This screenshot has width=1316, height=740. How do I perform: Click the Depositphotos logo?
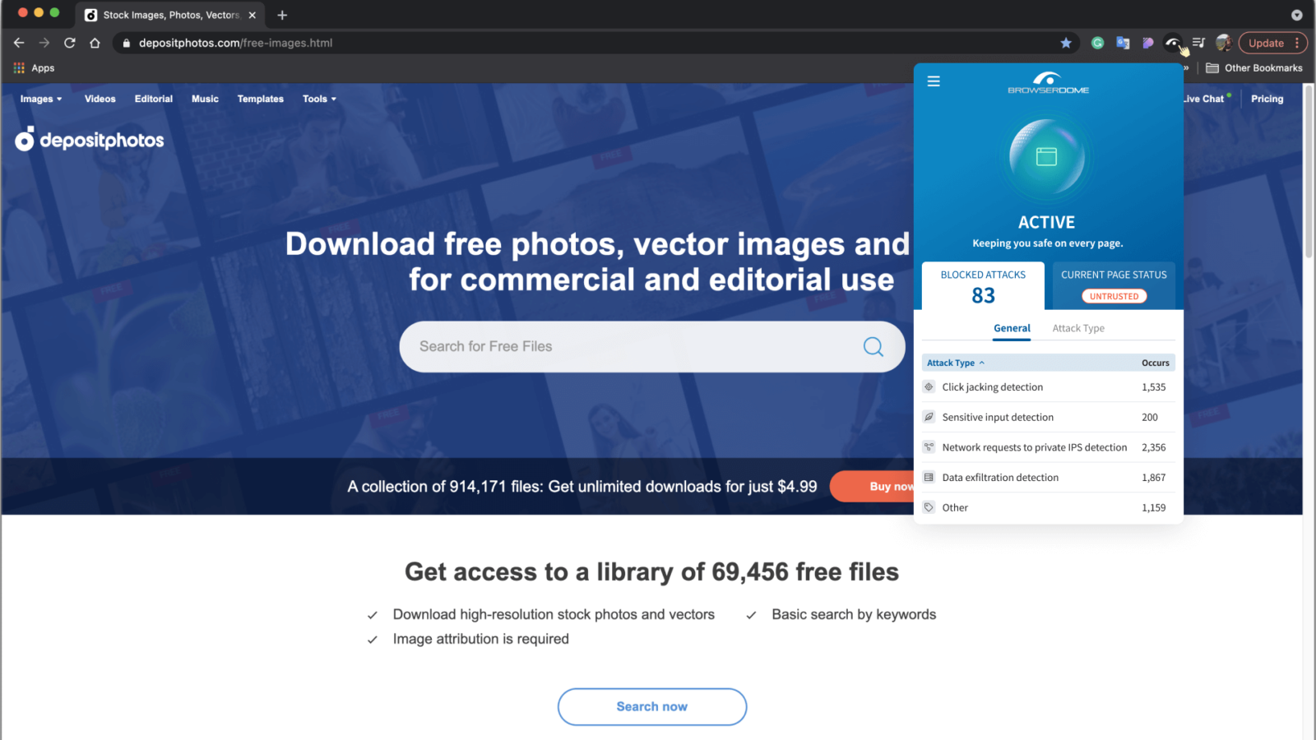pos(90,139)
